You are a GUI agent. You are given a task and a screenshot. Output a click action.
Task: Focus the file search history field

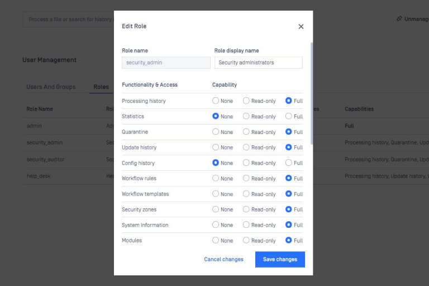tap(70, 20)
